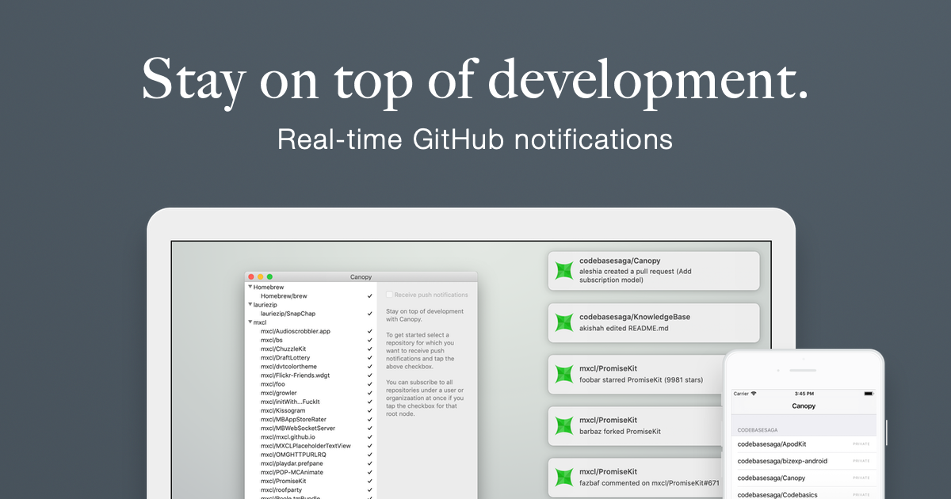This screenshot has width=951, height=499.
Task: Toggle the checkmark for lauriezip/SnapChap
Action: pos(370,314)
